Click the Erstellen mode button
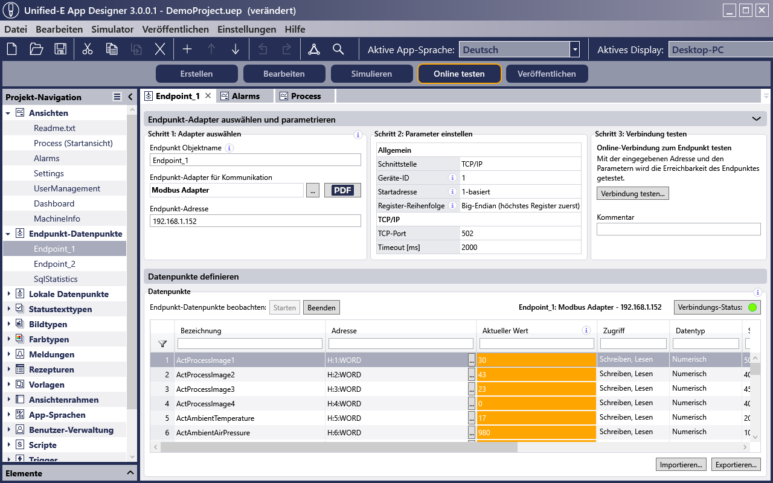773x483 pixels. click(196, 74)
